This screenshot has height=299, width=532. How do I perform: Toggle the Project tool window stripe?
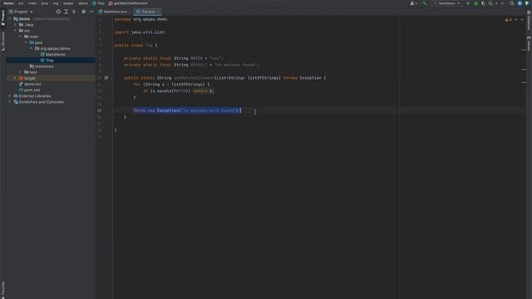tap(3, 17)
